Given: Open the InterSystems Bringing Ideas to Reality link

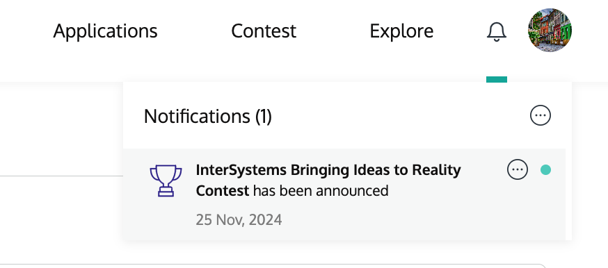Looking at the screenshot, I should (328, 170).
